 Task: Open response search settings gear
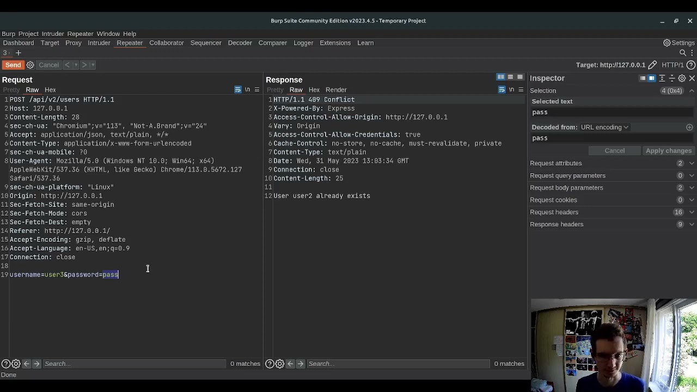279,364
